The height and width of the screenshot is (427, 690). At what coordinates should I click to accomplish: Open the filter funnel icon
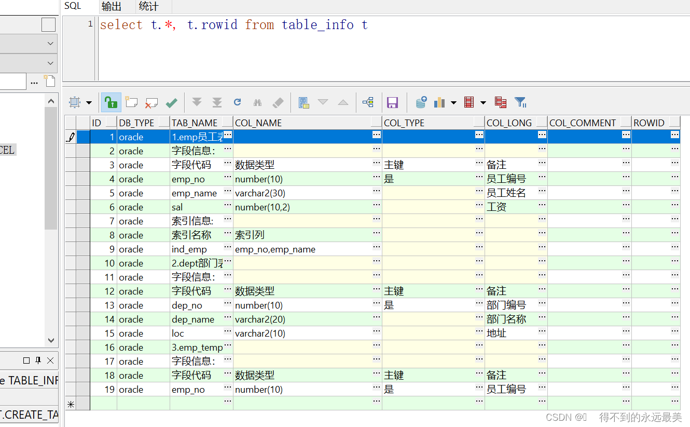point(520,102)
